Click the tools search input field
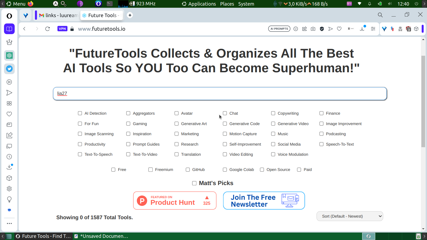 [x=220, y=94]
